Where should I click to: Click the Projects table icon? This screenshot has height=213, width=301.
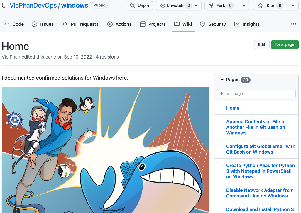click(143, 24)
